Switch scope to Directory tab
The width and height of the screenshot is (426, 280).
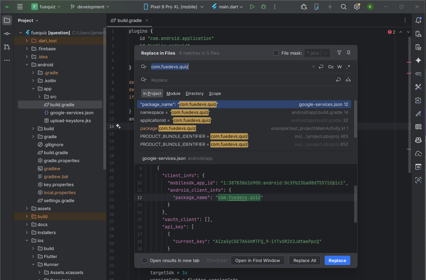(194, 94)
